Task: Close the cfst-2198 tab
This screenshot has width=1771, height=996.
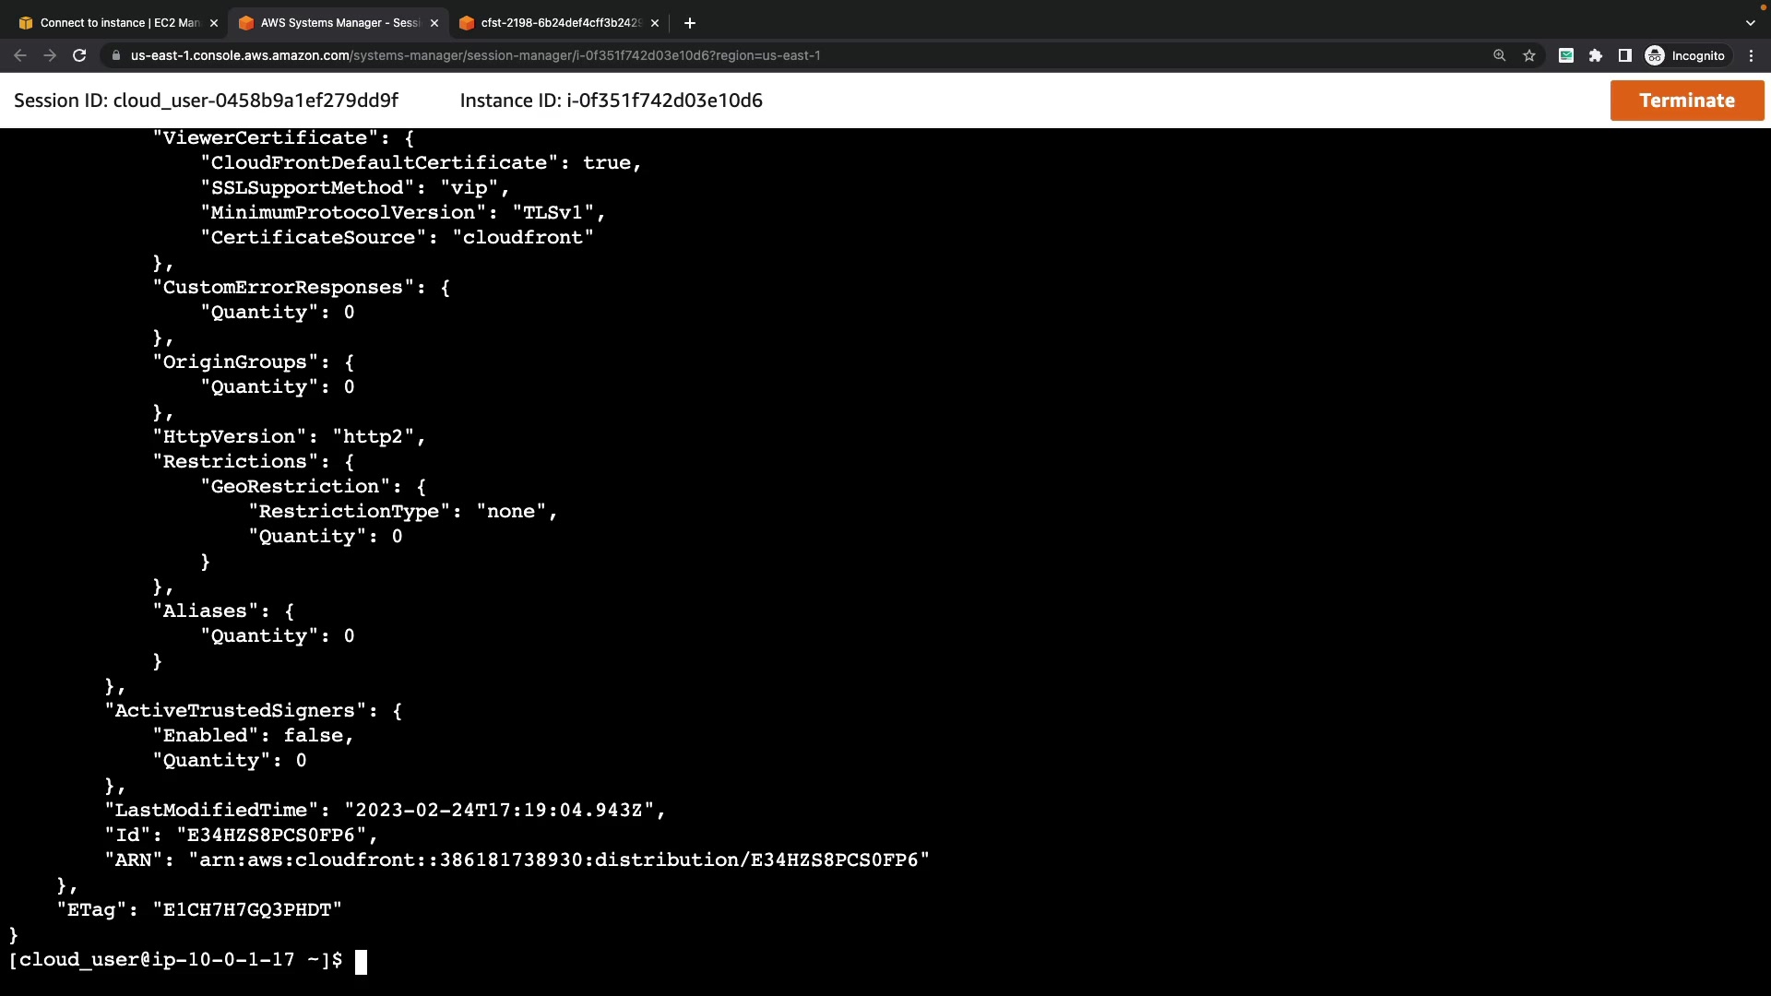Action: (x=655, y=23)
